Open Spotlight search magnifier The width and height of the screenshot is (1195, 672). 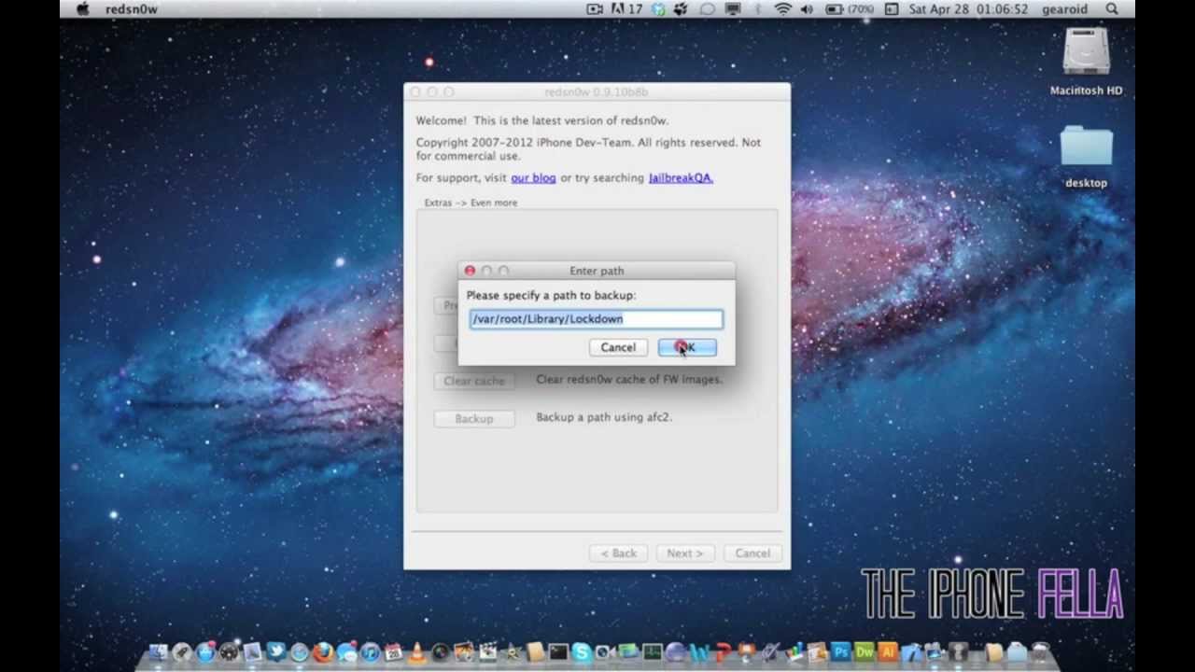(1112, 8)
